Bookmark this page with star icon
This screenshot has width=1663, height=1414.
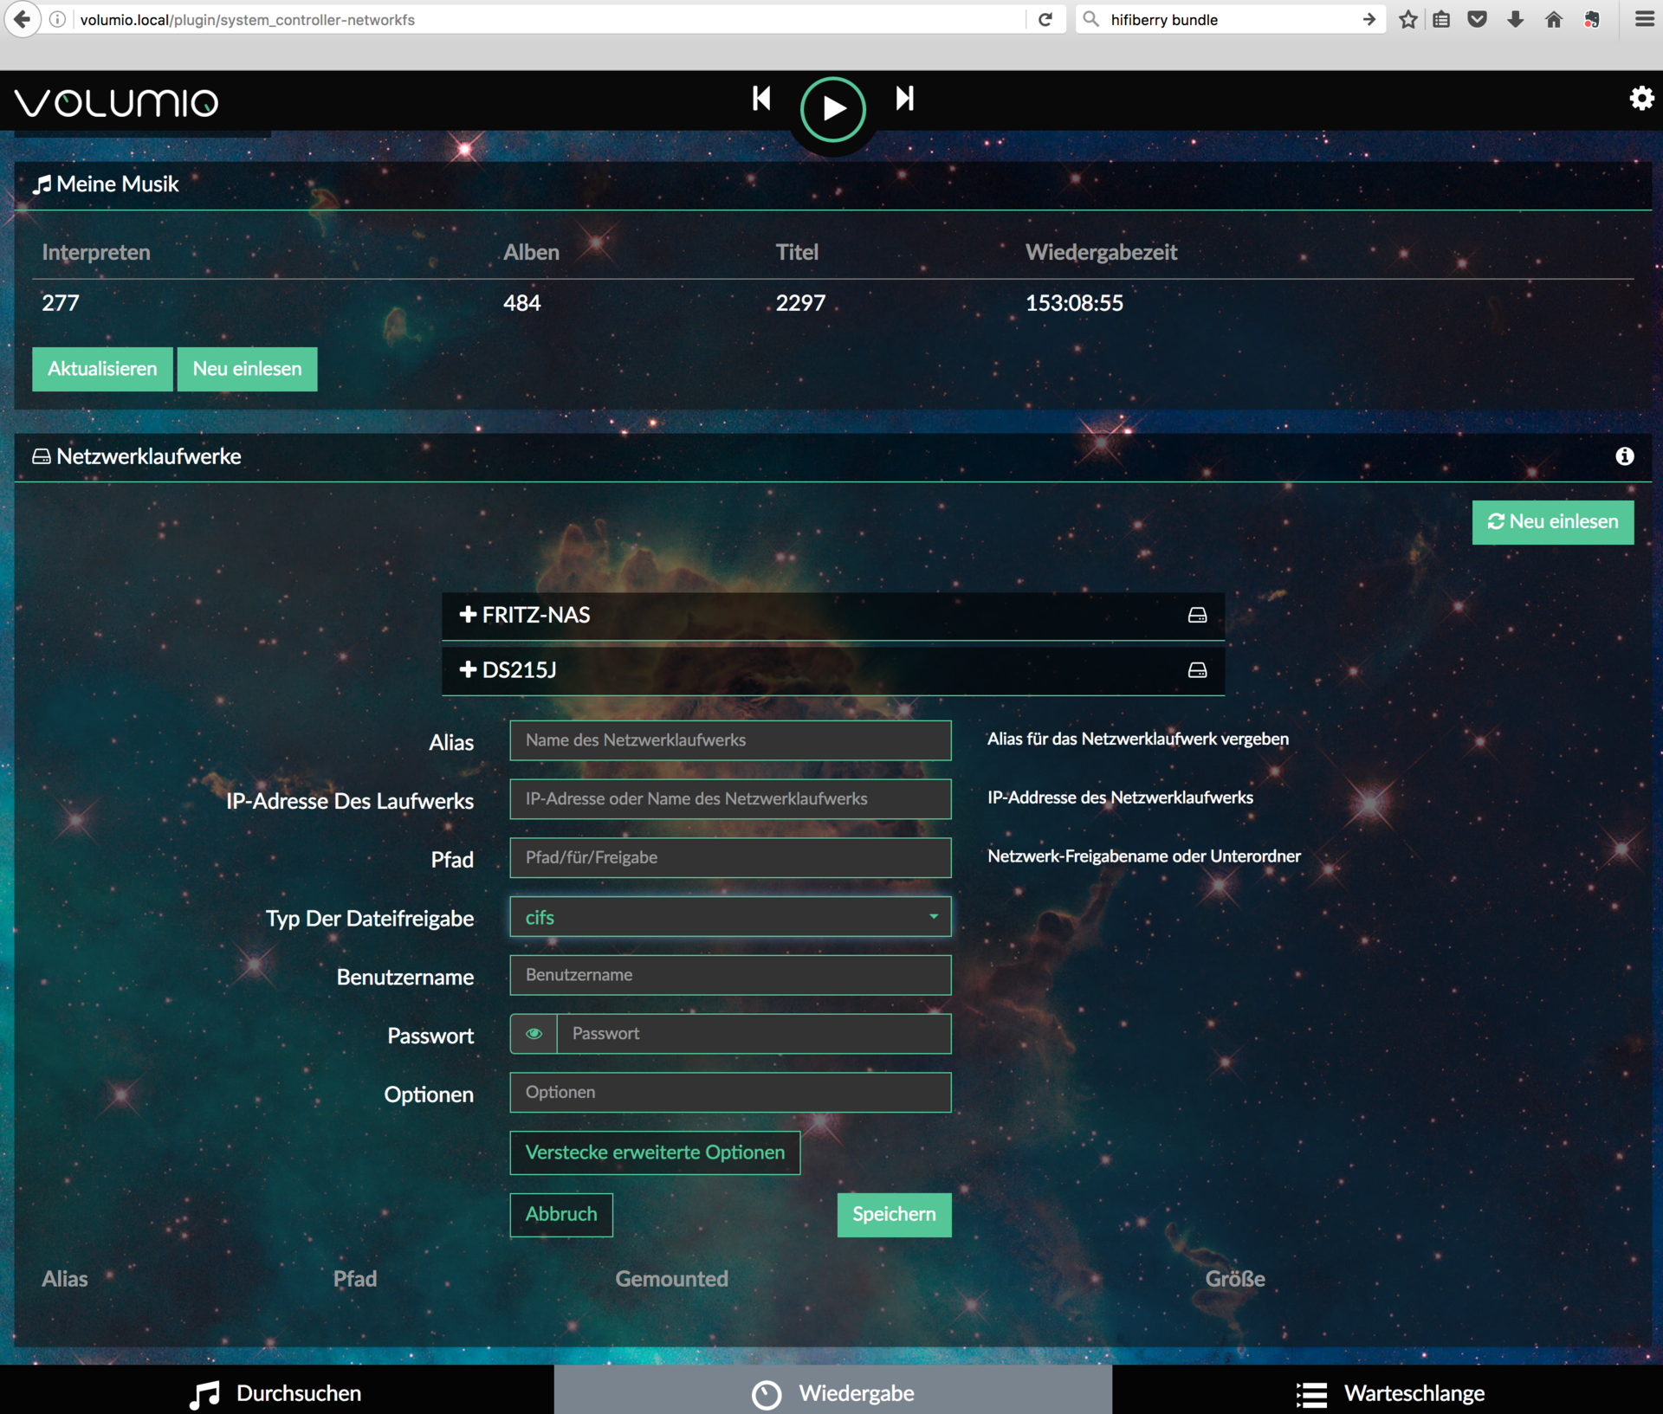(1408, 19)
